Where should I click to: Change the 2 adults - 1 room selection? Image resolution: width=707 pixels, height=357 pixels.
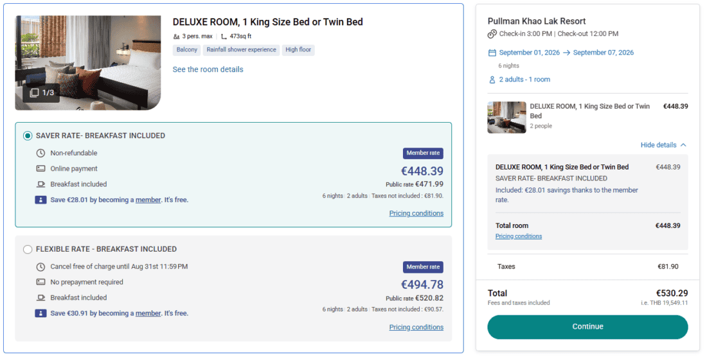pyautogui.click(x=524, y=80)
